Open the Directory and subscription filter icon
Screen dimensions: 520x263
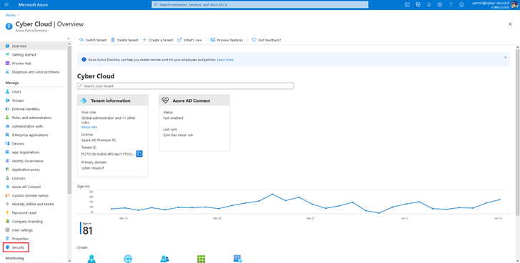point(418,4)
